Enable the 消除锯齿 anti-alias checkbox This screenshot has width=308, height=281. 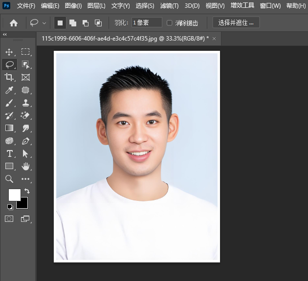[x=170, y=23]
